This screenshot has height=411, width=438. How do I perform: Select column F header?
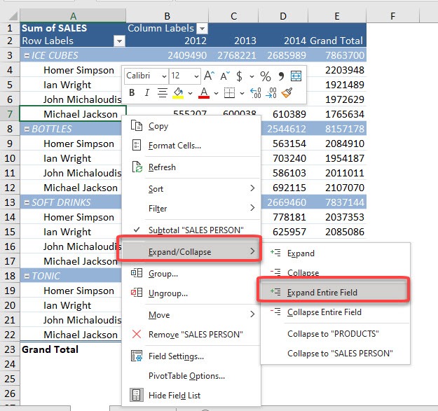(x=392, y=16)
